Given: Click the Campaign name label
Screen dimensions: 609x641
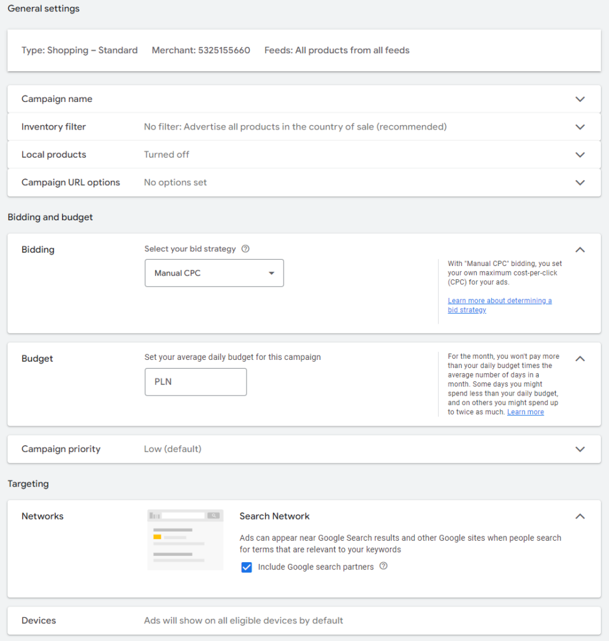Looking at the screenshot, I should [x=57, y=99].
